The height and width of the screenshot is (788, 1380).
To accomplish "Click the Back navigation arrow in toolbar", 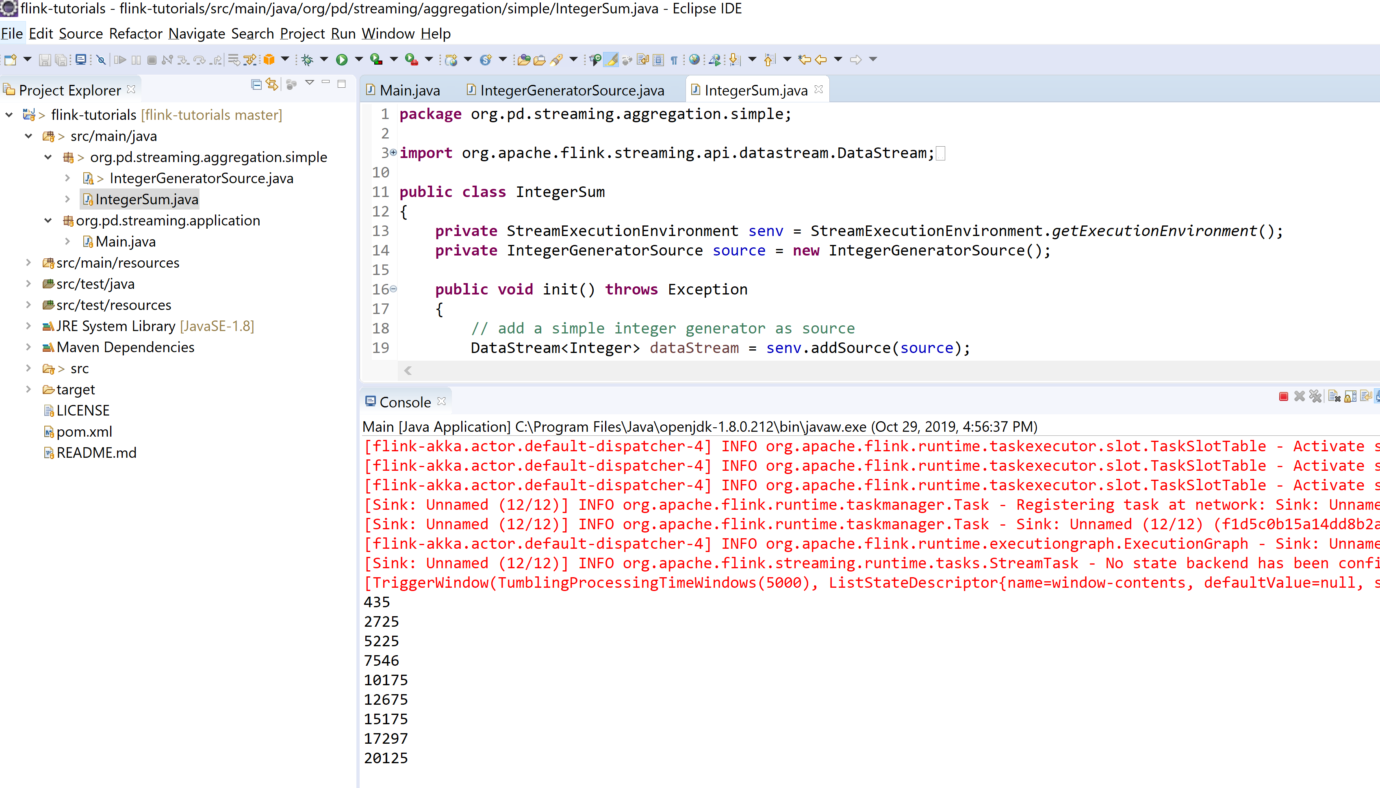I will point(821,60).
